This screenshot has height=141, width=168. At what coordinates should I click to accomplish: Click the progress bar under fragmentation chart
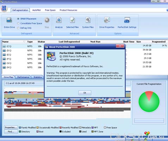(x=149, y=121)
